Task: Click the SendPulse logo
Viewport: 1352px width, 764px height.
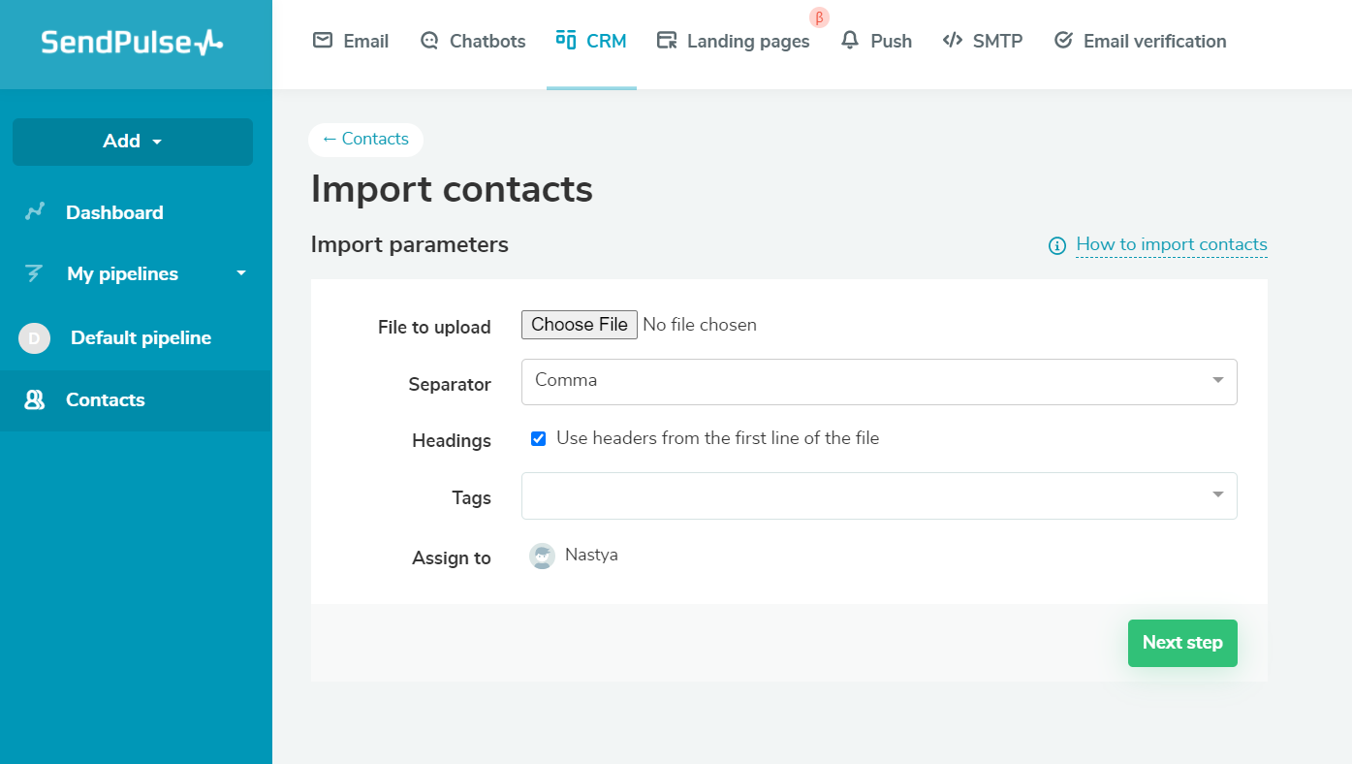Action: coord(133,42)
